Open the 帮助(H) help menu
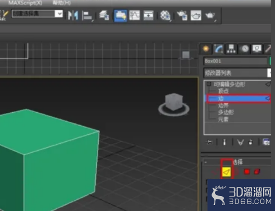Screen dimensions: 275x211 click(x=62, y=3)
